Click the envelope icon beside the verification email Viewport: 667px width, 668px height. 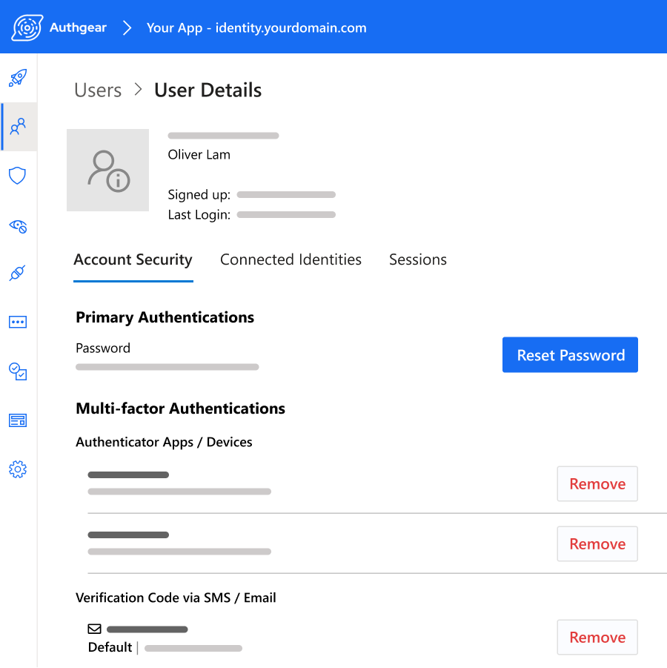pos(94,628)
